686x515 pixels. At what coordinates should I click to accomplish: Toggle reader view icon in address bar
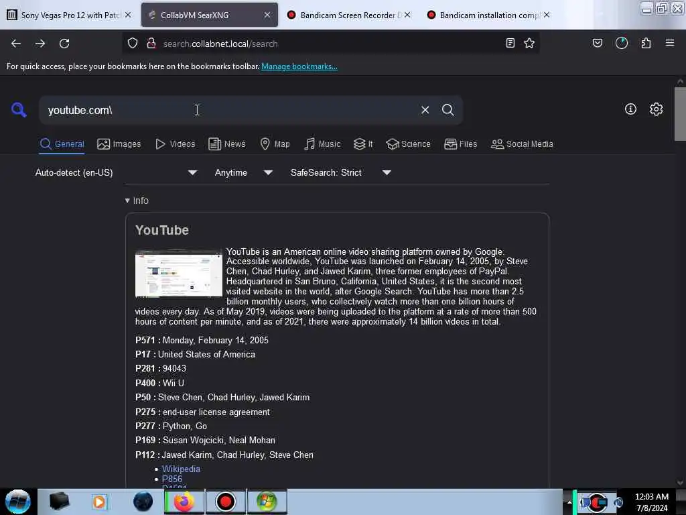click(510, 44)
